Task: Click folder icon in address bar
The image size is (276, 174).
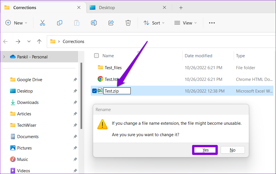Action: [x=53, y=42]
